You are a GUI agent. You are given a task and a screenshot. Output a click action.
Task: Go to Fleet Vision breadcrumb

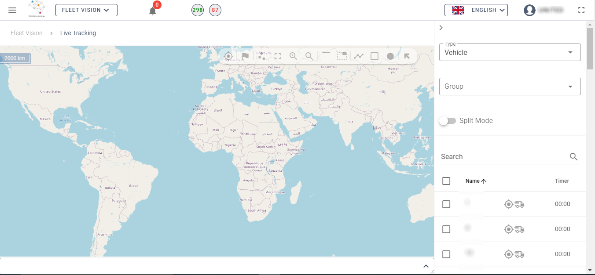27,33
